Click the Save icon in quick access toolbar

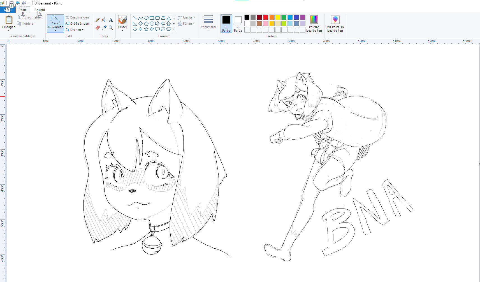pyautogui.click(x=11, y=4)
